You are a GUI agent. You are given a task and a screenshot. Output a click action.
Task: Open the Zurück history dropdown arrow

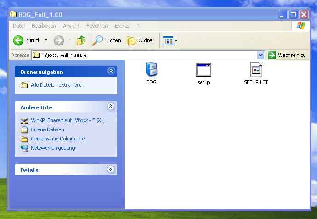pyautogui.click(x=46, y=40)
